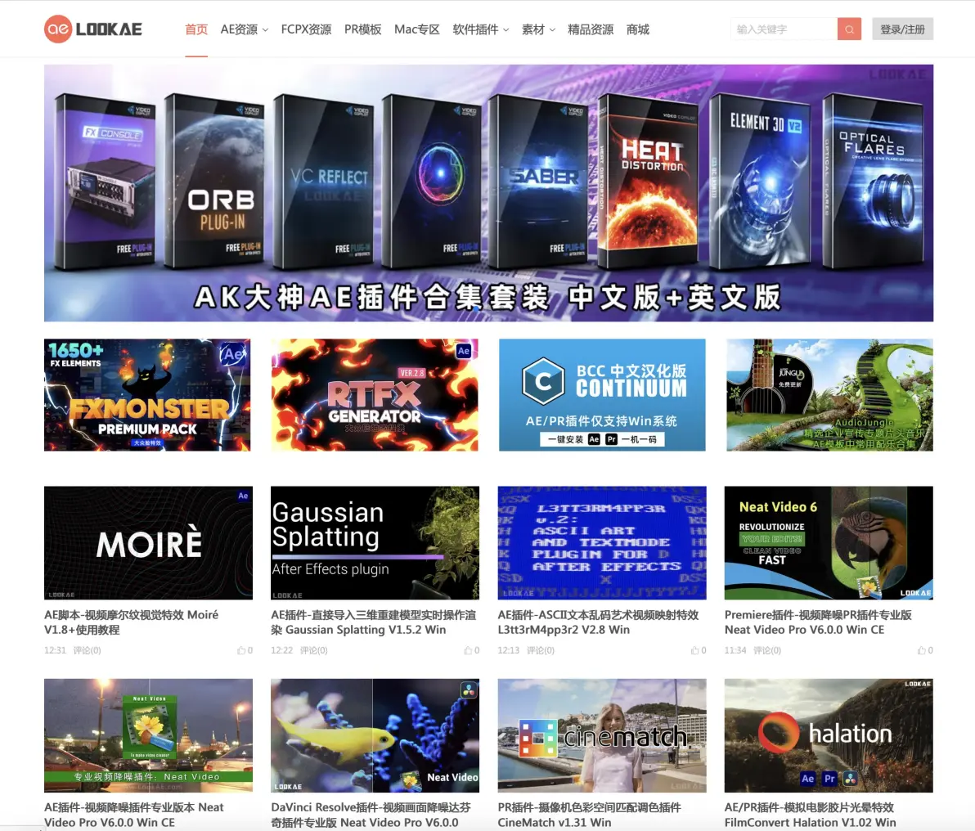Viewport: 975px width, 831px height.
Task: Open the FilmConvert Halation V1.02 title link
Action: pyautogui.click(x=811, y=815)
